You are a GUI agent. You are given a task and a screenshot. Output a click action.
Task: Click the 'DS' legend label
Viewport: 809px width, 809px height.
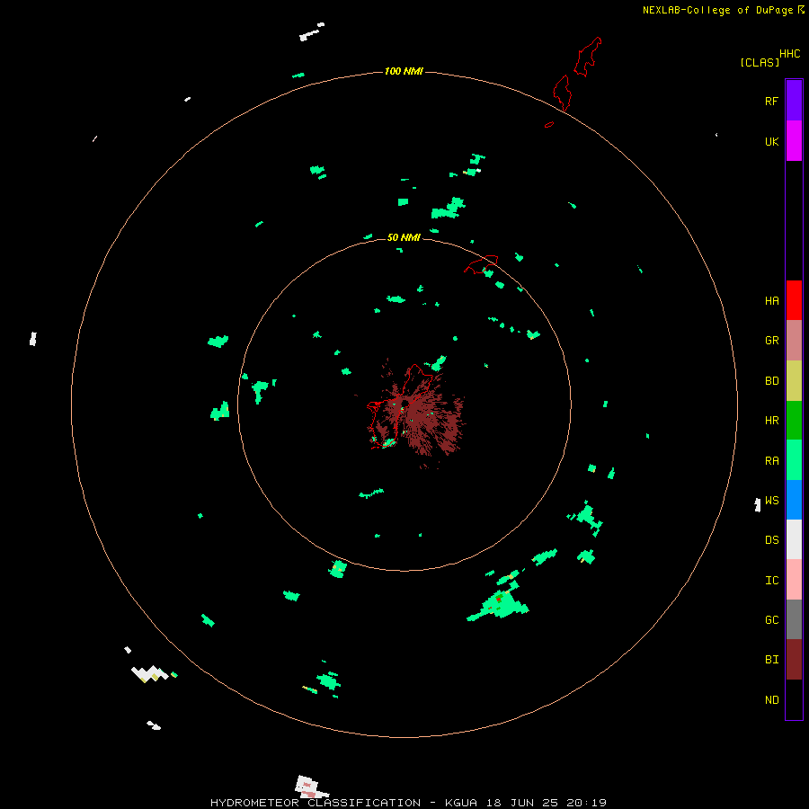(771, 540)
